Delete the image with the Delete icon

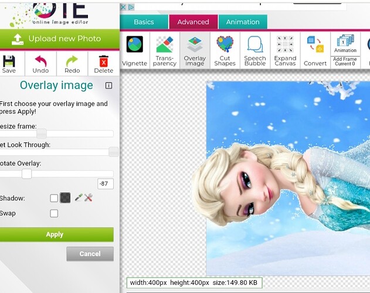[x=104, y=61]
